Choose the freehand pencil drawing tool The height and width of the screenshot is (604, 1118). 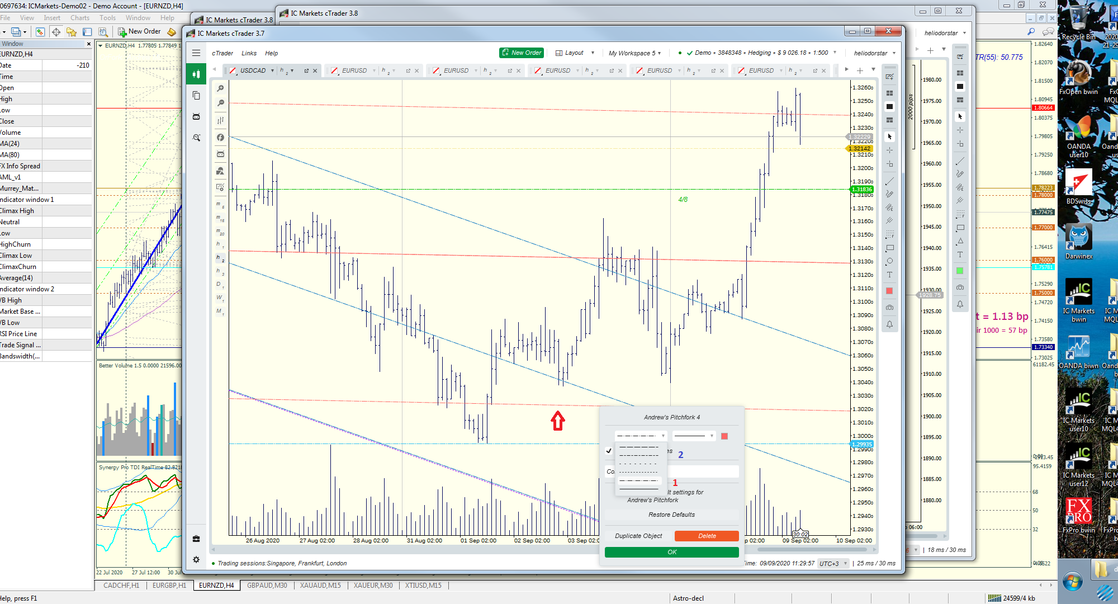click(x=889, y=194)
